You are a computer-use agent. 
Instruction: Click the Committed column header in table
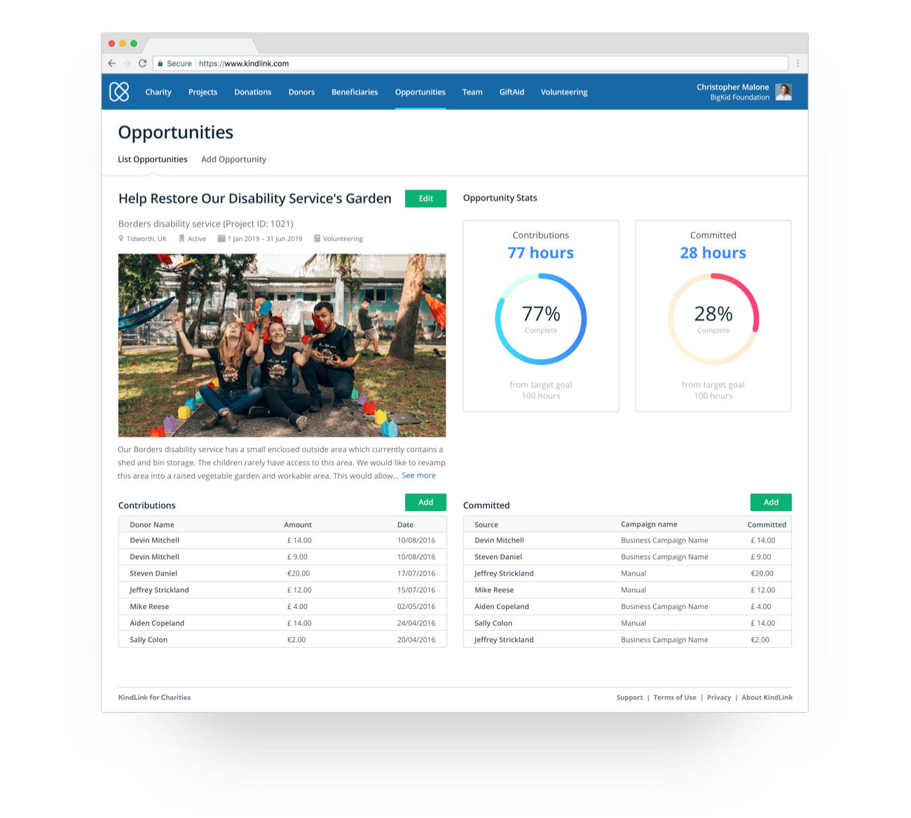click(767, 524)
